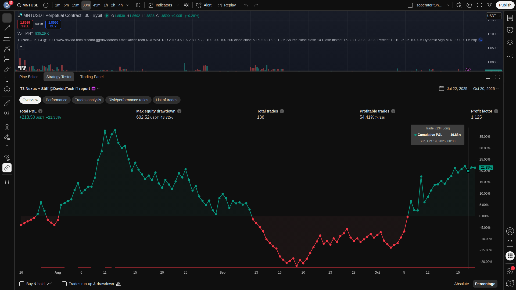Open the USDT currency dropdown

pyautogui.click(x=494, y=16)
